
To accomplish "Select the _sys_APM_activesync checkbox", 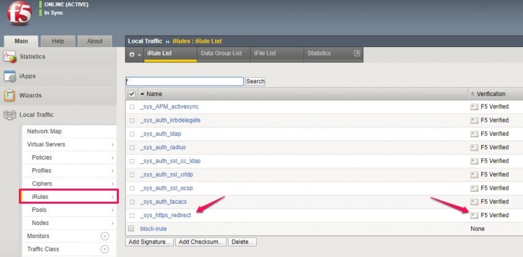I will pyautogui.click(x=132, y=107).
